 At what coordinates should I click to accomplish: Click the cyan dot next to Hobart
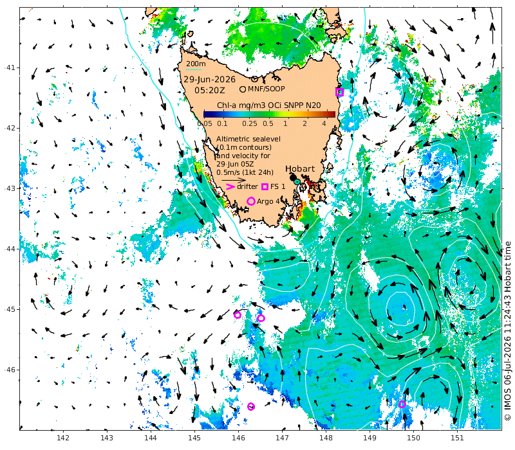point(297,181)
